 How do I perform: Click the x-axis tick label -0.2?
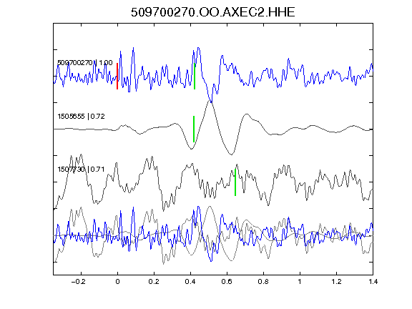[78, 282]
